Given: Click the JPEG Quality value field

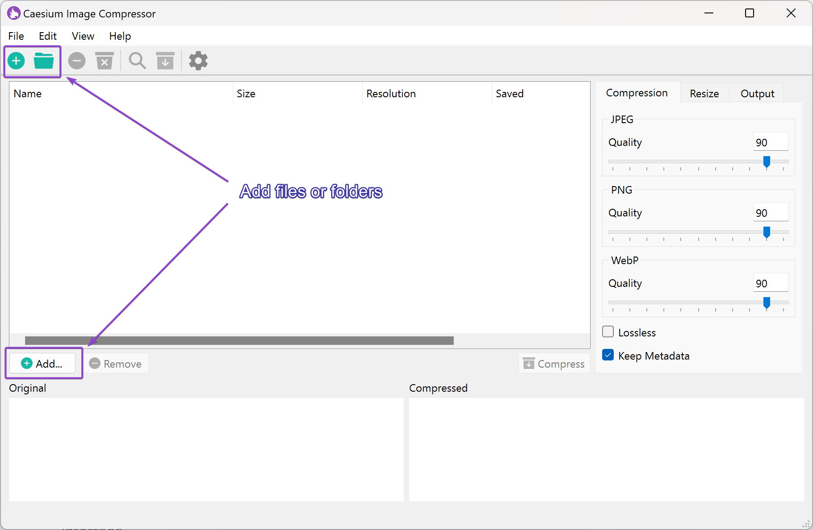Looking at the screenshot, I should point(771,142).
